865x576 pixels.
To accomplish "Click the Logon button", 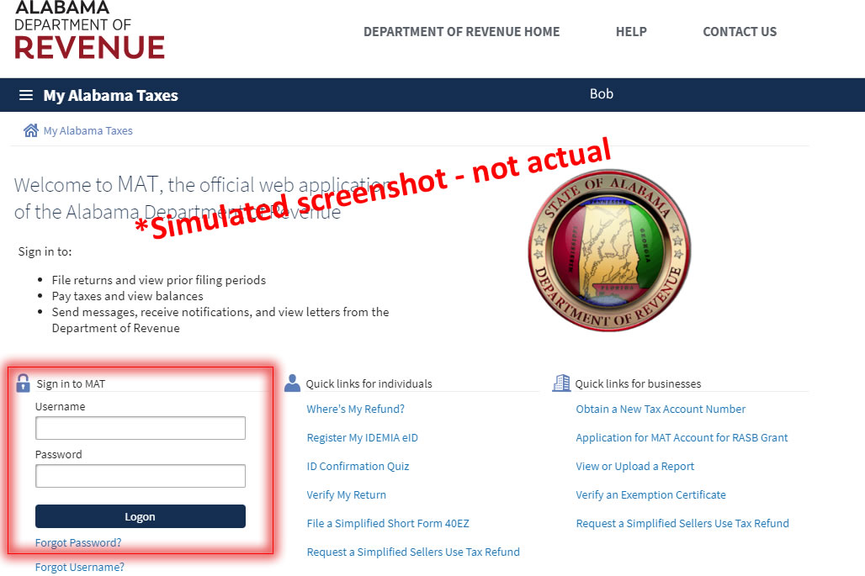I will (x=141, y=516).
